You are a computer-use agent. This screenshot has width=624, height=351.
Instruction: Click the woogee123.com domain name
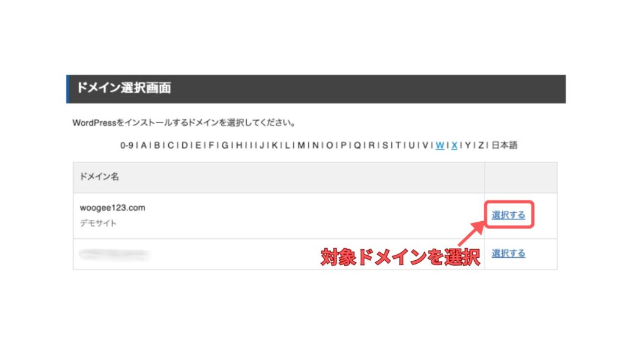coord(113,208)
